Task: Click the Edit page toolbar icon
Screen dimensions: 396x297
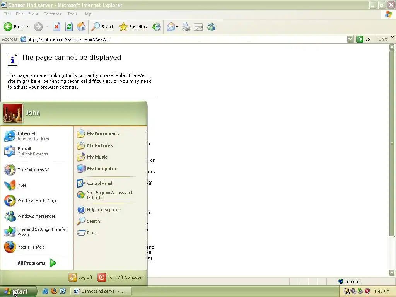Action: [198, 27]
